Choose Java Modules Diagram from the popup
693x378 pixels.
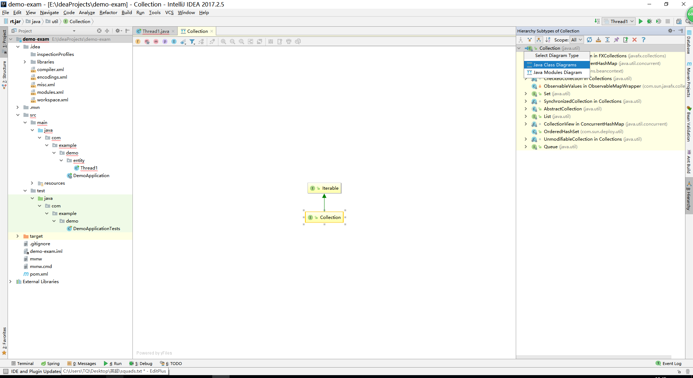[x=557, y=72]
